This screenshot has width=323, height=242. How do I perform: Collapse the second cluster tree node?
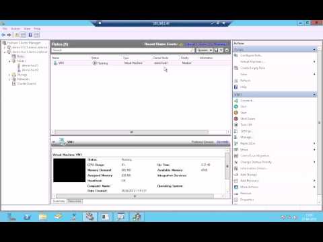coord(5,52)
